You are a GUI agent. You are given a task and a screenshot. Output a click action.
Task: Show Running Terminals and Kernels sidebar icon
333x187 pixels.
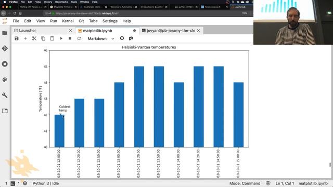tap(5, 64)
